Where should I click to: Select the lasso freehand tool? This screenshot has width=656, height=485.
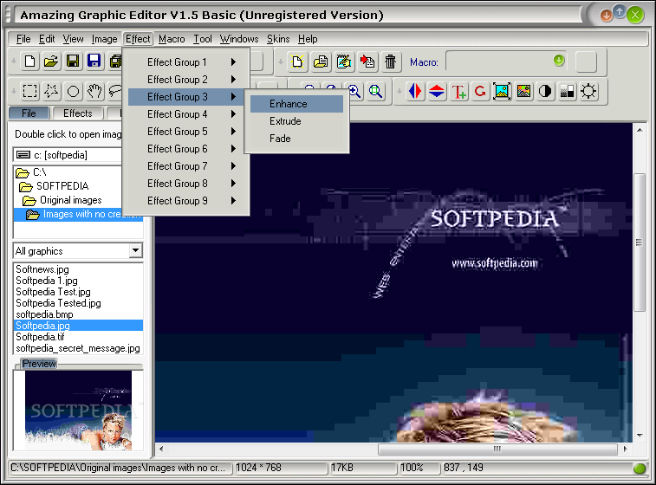(114, 91)
